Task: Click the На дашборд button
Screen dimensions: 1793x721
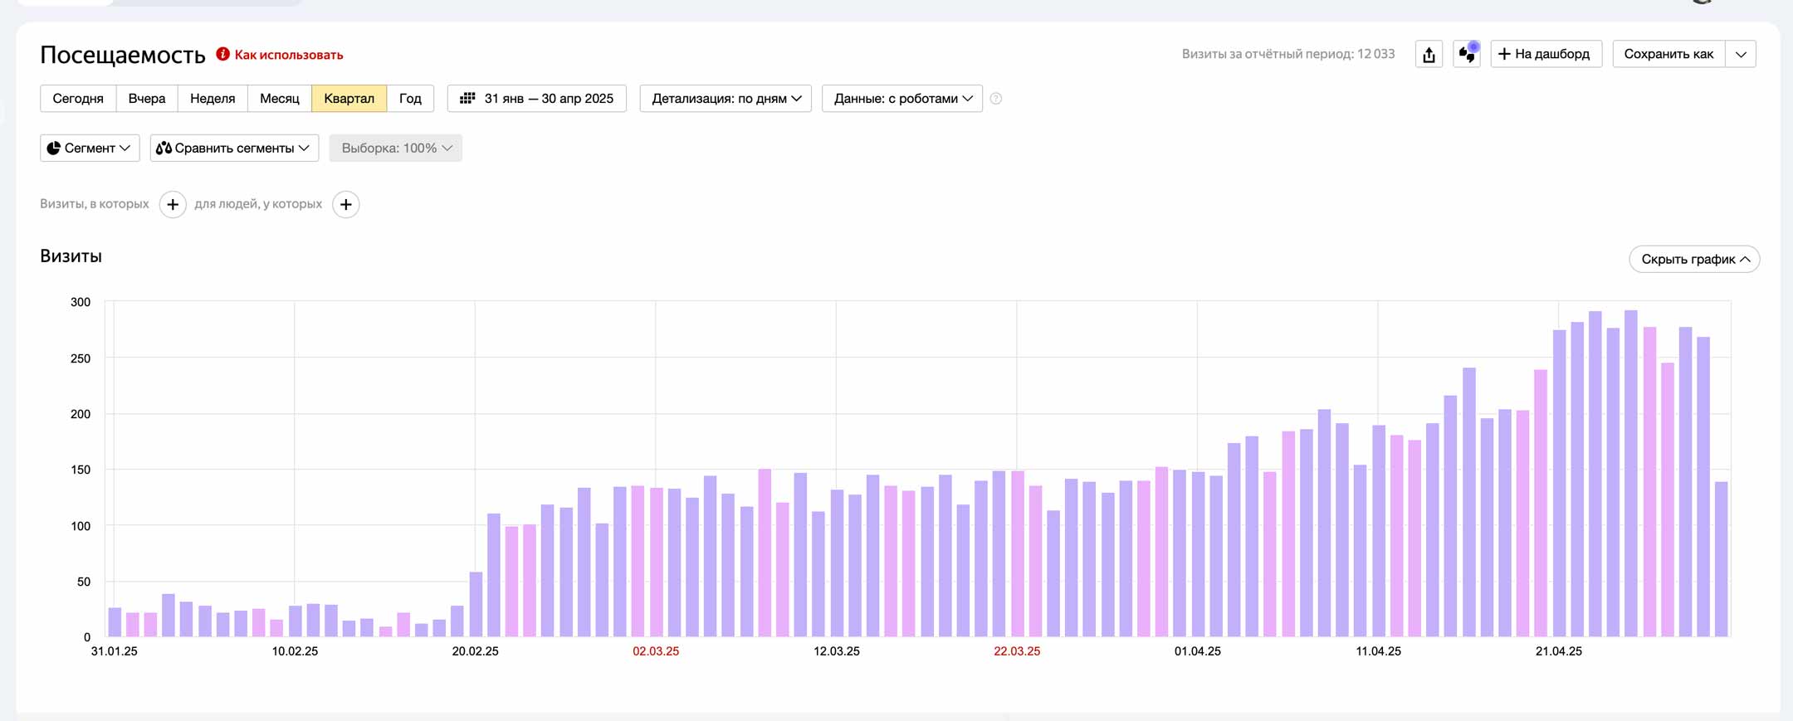Action: click(1546, 55)
